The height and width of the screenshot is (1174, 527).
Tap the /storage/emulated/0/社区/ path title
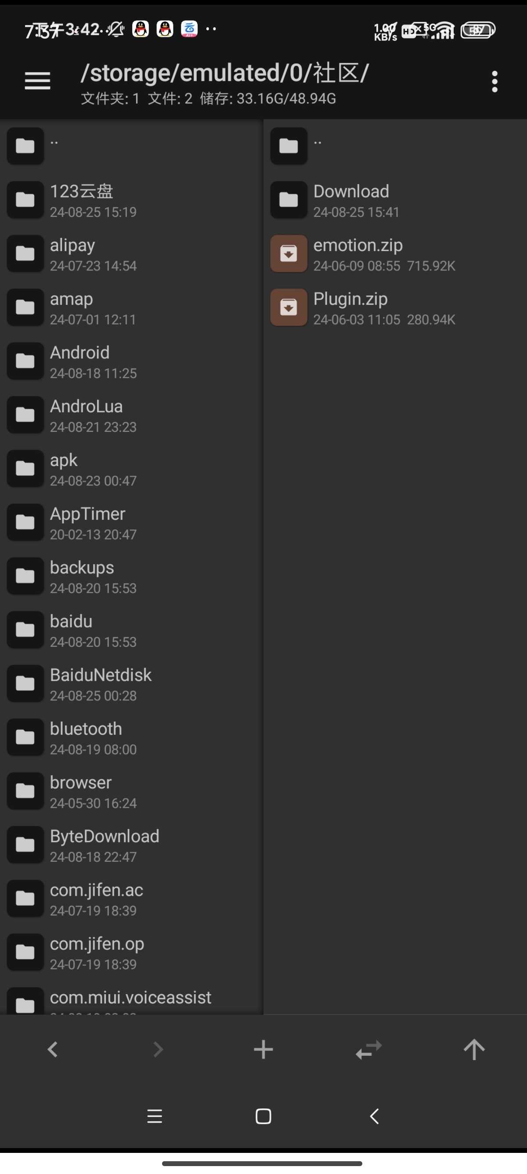(224, 73)
